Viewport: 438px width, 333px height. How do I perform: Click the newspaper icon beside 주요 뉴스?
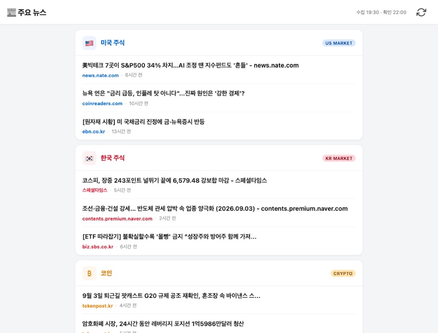click(12, 12)
